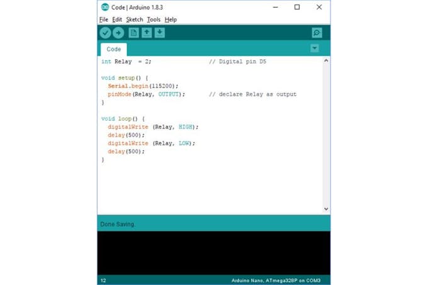
Task: Click the '// declare Relay as output' comment
Action: click(x=252, y=94)
